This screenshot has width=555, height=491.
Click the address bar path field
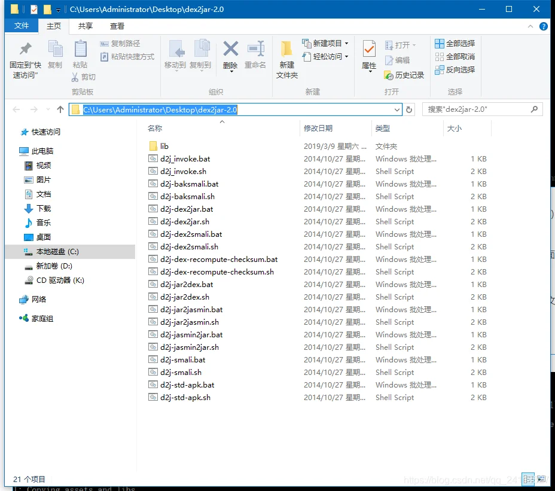236,109
